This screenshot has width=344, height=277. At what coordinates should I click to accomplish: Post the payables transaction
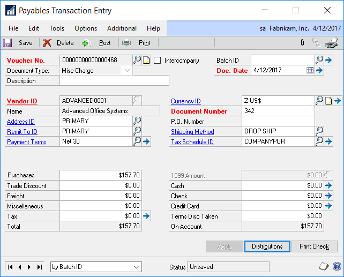pos(98,43)
